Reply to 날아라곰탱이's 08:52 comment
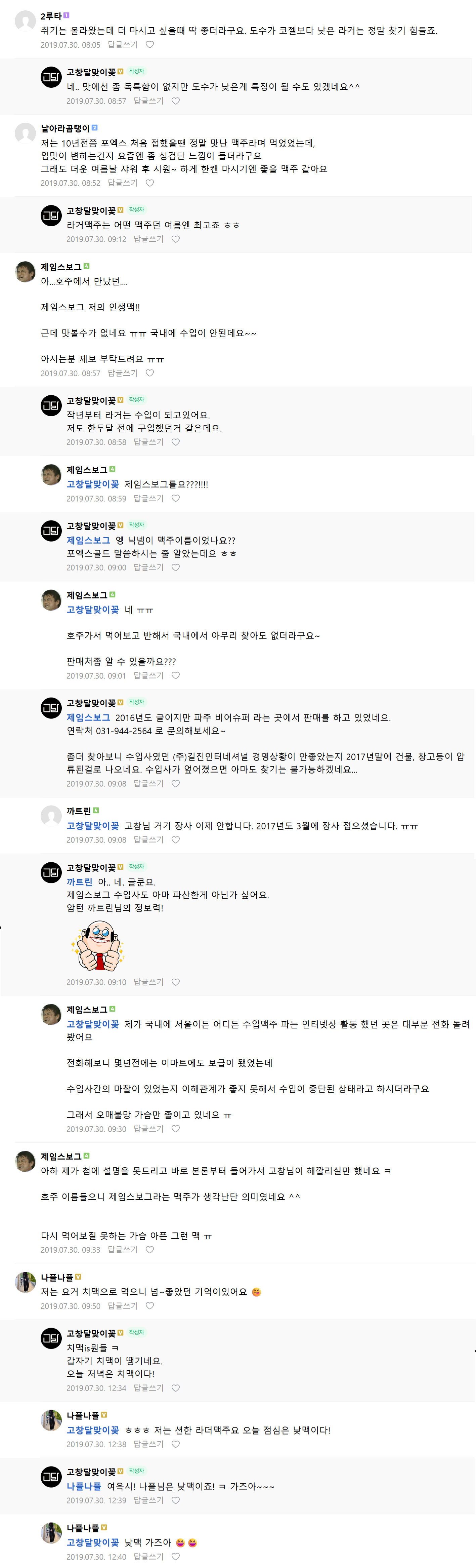Image resolution: width=476 pixels, height=1568 pixels. click(123, 183)
